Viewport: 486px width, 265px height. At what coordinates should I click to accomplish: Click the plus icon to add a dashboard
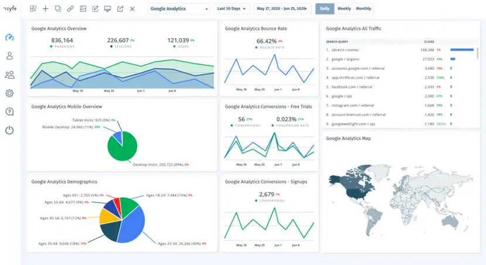tap(45, 9)
